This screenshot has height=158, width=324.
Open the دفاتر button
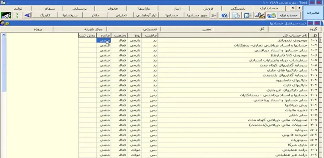pyautogui.click(x=95, y=15)
